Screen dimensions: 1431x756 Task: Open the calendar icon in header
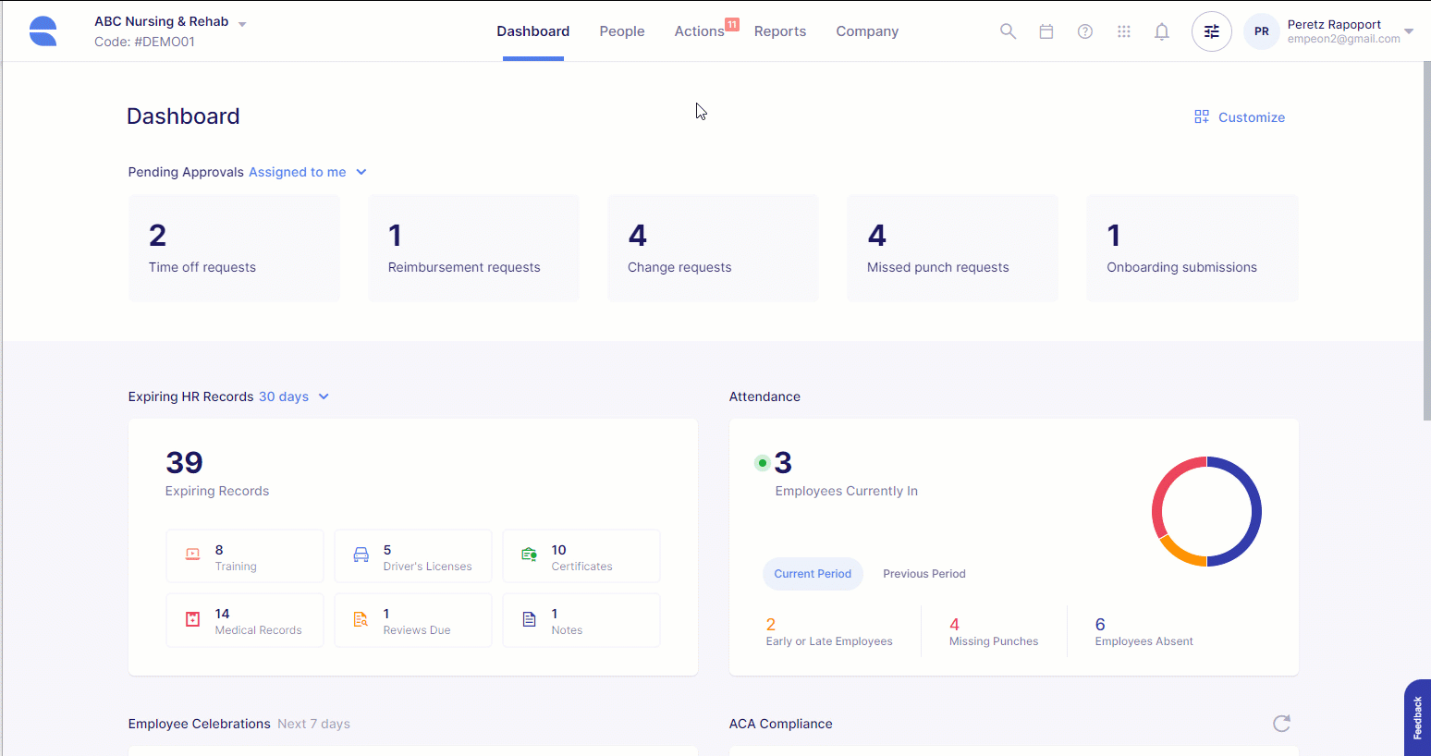(x=1046, y=31)
